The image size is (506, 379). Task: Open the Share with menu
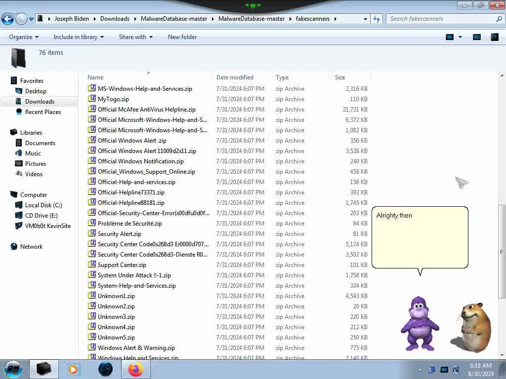pyautogui.click(x=135, y=37)
